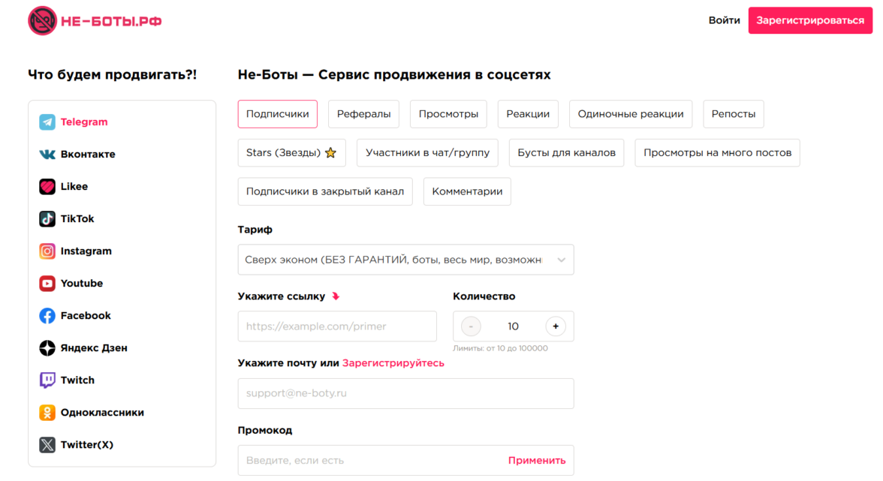This screenshot has width=883, height=481.
Task: Click the Telegram icon in sidebar
Action: [47, 122]
